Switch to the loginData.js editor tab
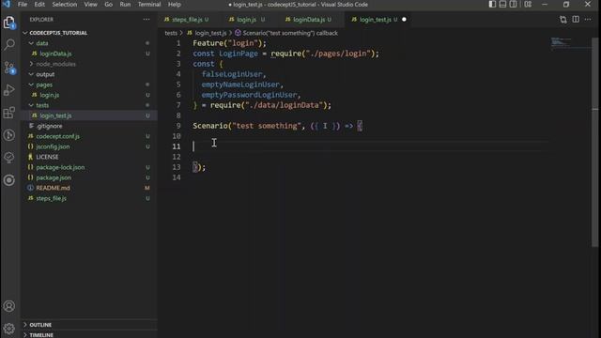Image resolution: width=601 pixels, height=338 pixels. pos(309,20)
